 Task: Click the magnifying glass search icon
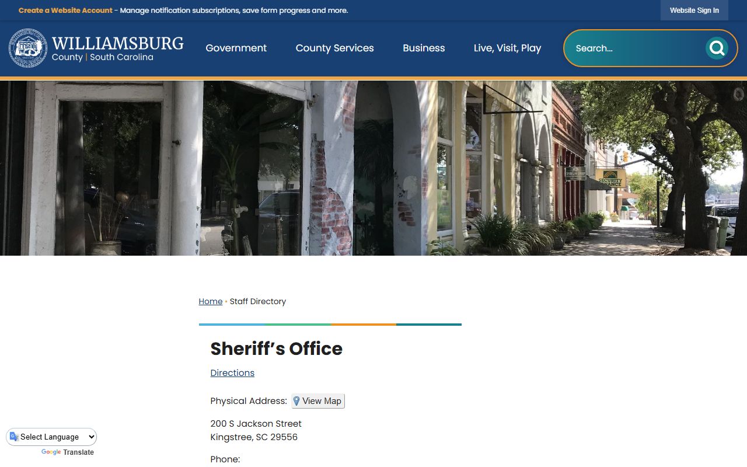click(x=717, y=48)
